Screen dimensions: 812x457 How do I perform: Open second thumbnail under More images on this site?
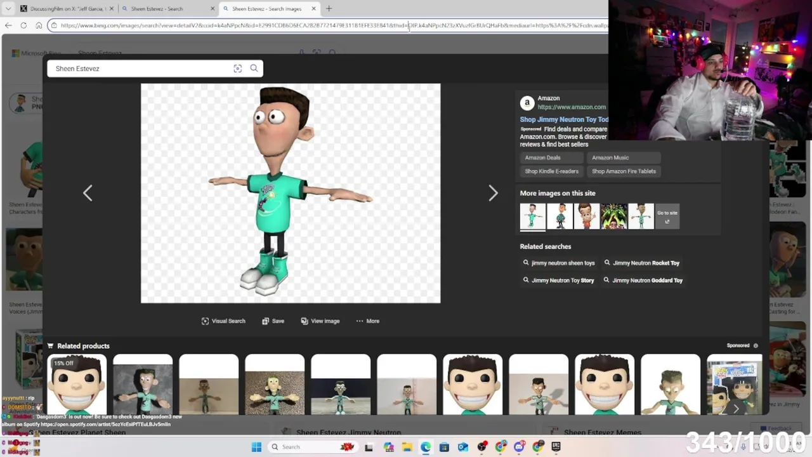click(560, 216)
